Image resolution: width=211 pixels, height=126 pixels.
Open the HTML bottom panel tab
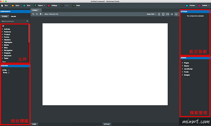(34, 124)
